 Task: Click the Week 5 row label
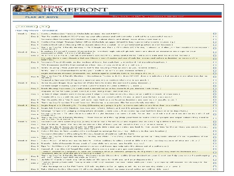click(22, 122)
